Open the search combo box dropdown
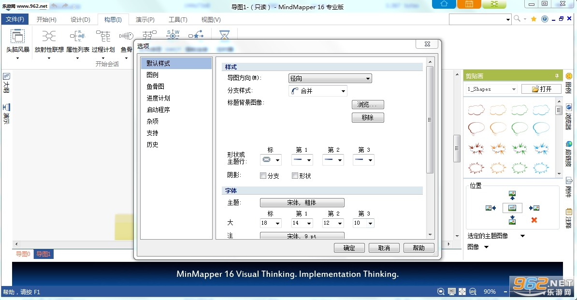Screen dimensions: 577x300 (x=508, y=19)
